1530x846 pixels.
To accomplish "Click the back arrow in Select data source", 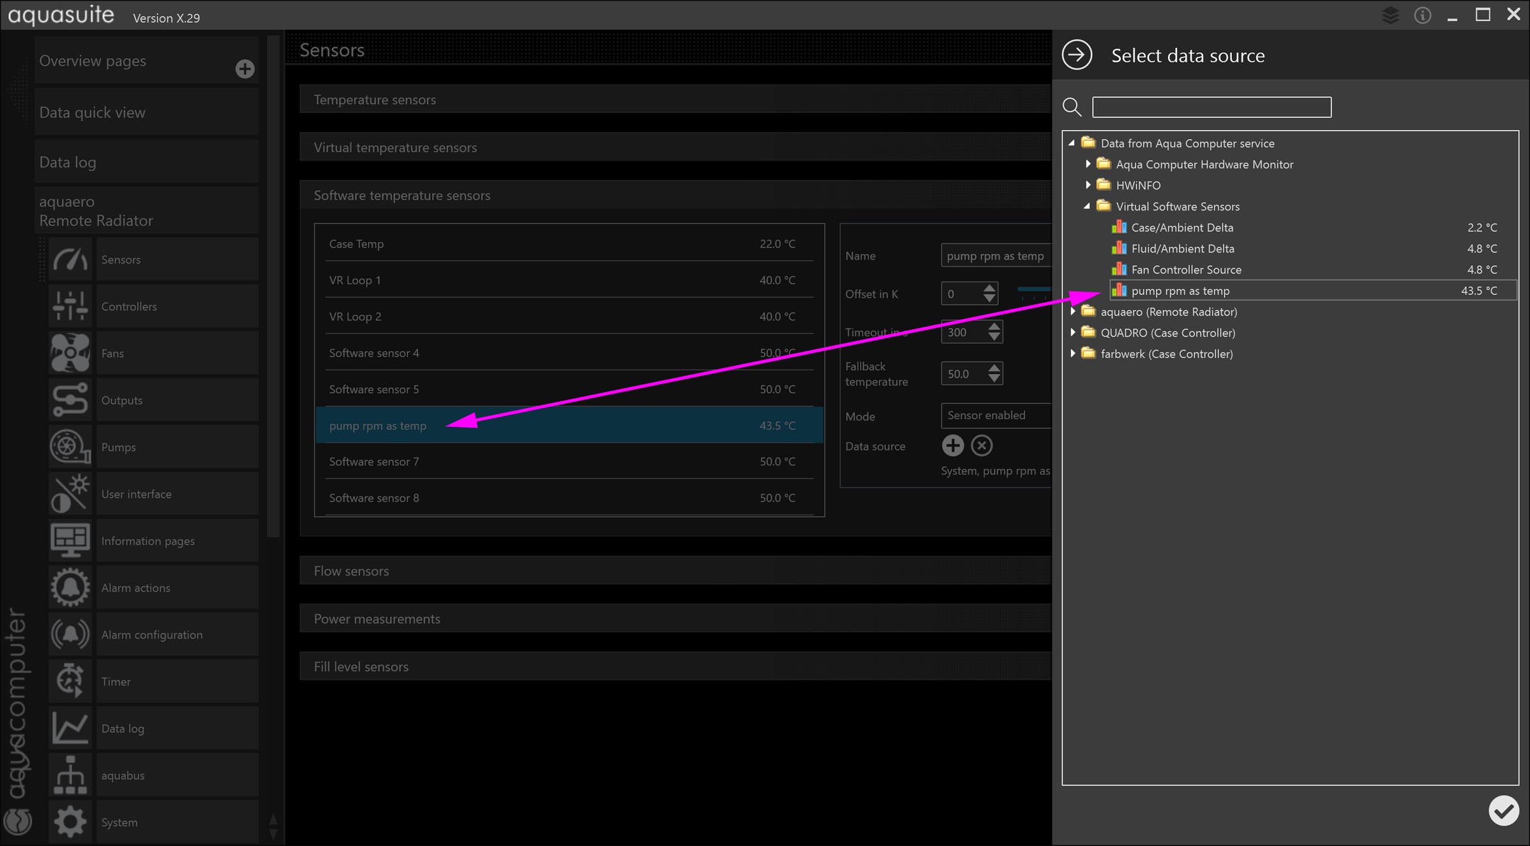I will tap(1077, 55).
